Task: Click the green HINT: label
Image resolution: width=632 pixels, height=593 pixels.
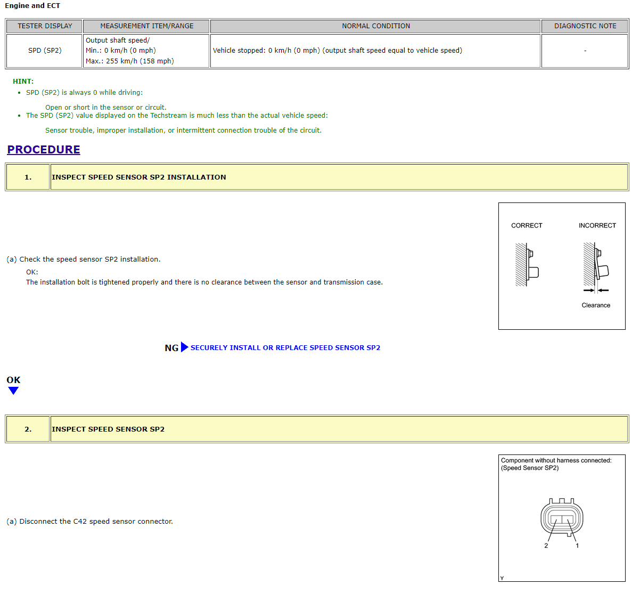Action: pos(23,82)
